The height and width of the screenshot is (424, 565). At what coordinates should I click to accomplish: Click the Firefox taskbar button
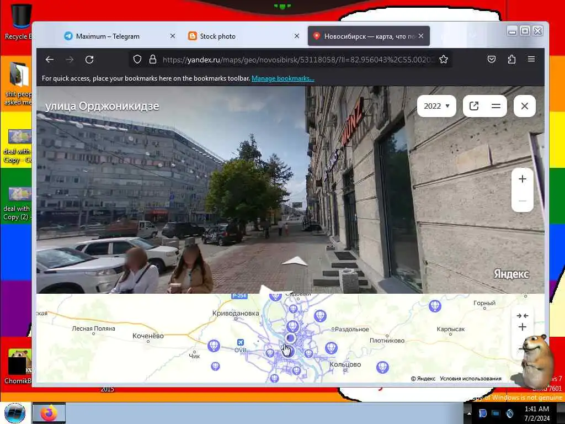click(x=49, y=413)
